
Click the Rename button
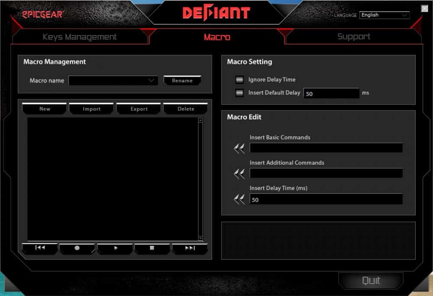tap(182, 80)
